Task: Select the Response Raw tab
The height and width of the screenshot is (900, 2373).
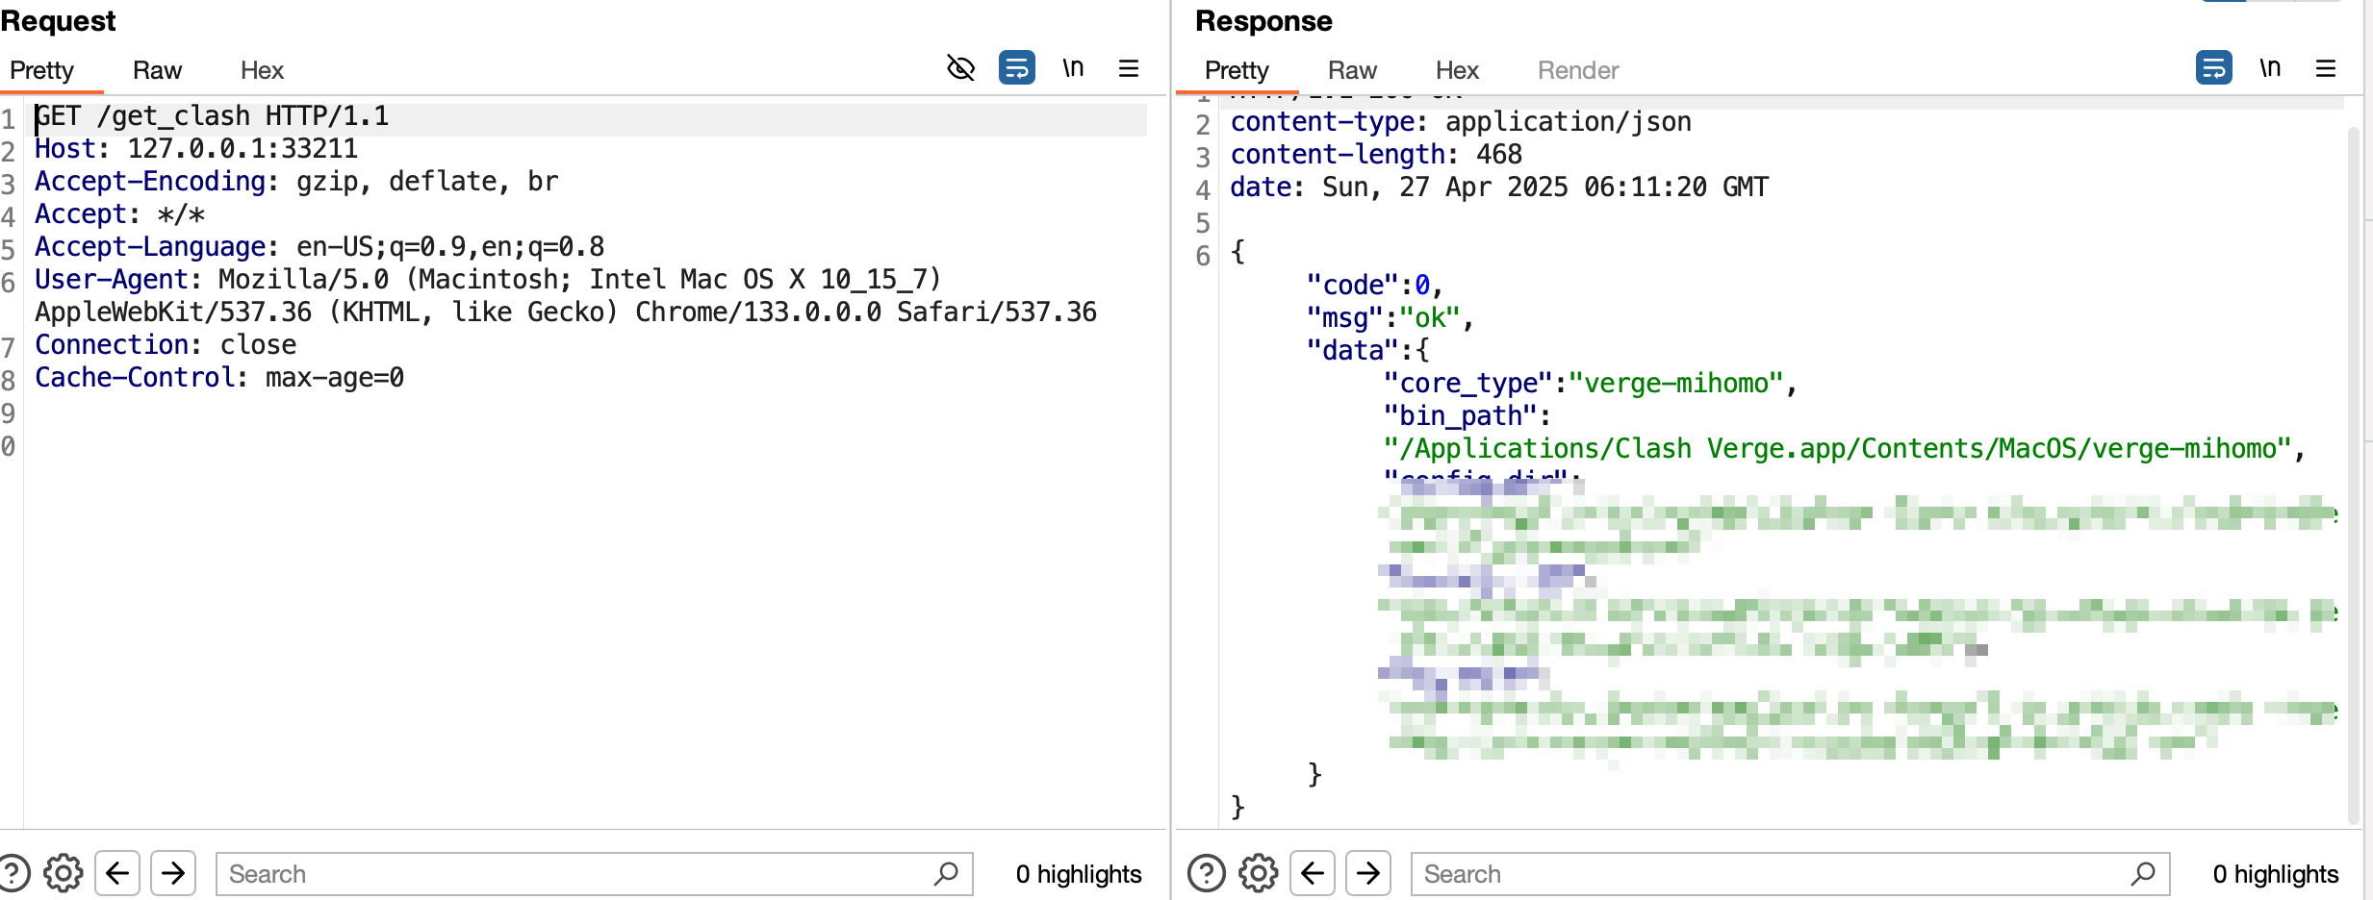Action: click(1352, 70)
